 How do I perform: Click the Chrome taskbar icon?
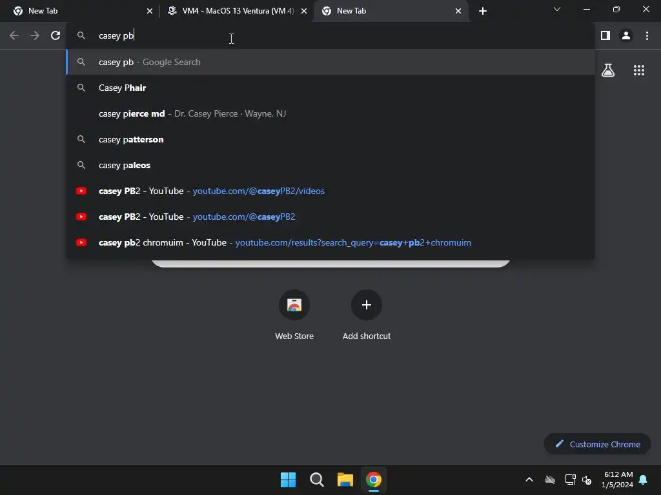click(x=374, y=480)
